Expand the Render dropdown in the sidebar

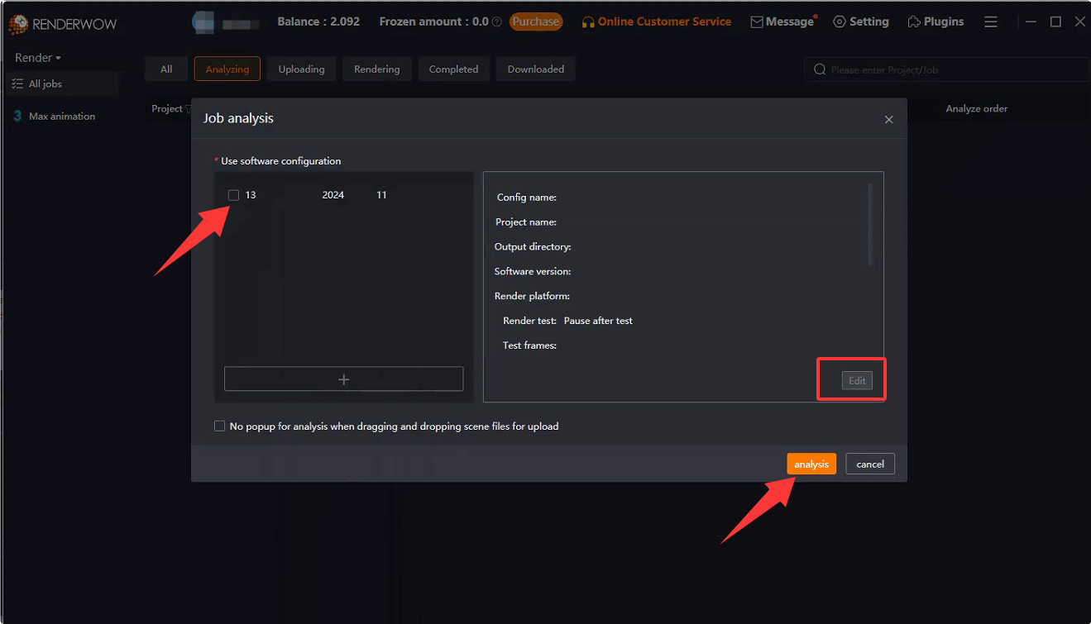pos(37,57)
